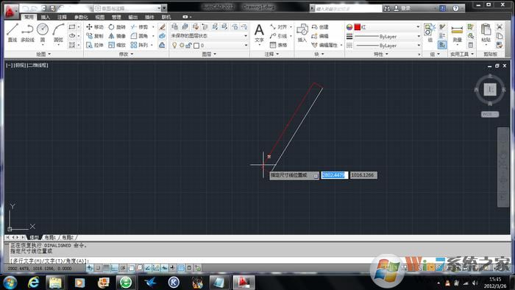Open the second ByLayer linetype dropdown
The width and height of the screenshot is (515, 290).
click(x=387, y=46)
